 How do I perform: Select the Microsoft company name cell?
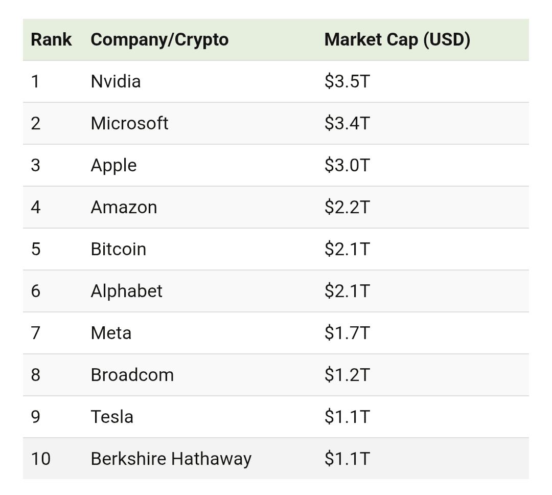coord(129,124)
